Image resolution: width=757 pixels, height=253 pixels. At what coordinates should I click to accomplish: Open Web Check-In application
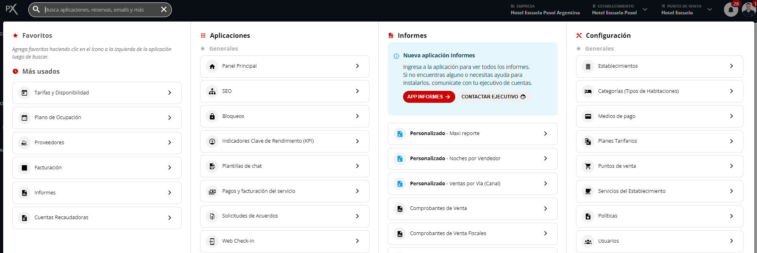point(285,241)
